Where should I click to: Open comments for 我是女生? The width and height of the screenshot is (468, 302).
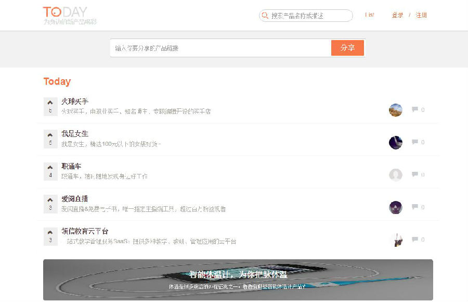pos(415,142)
